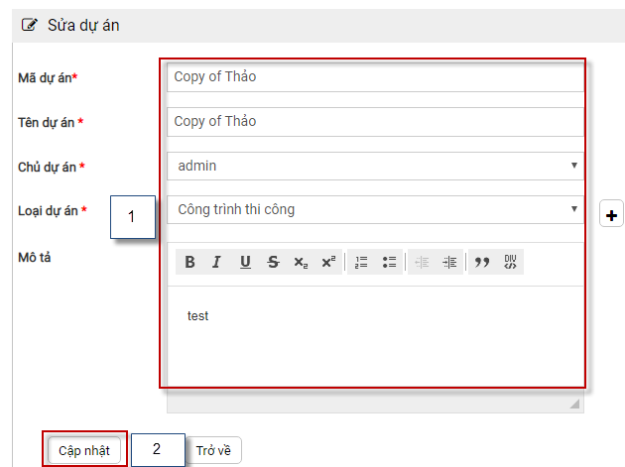Image resolution: width=625 pixels, height=467 pixels.
Task: Decrease indent in description editor
Action: tap(422, 262)
